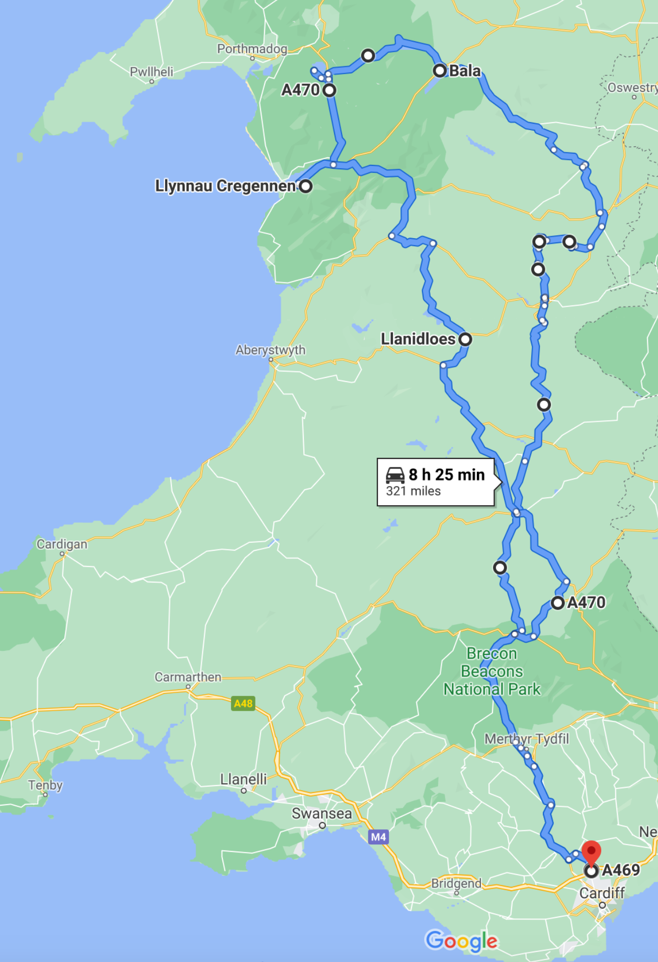The width and height of the screenshot is (658, 962).
Task: Click the Tenby town label
Action: tap(45, 785)
